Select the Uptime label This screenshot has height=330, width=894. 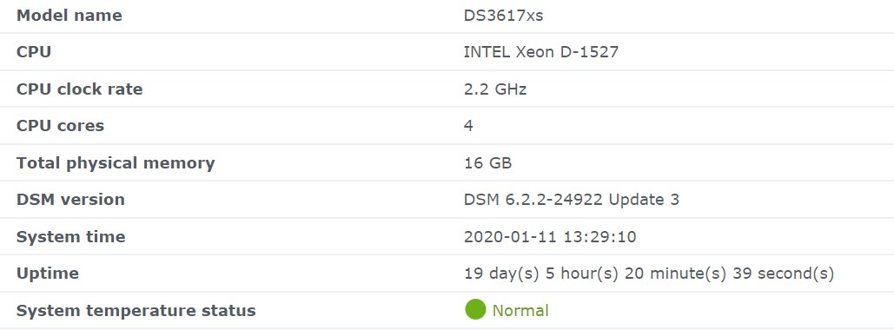pos(47,274)
